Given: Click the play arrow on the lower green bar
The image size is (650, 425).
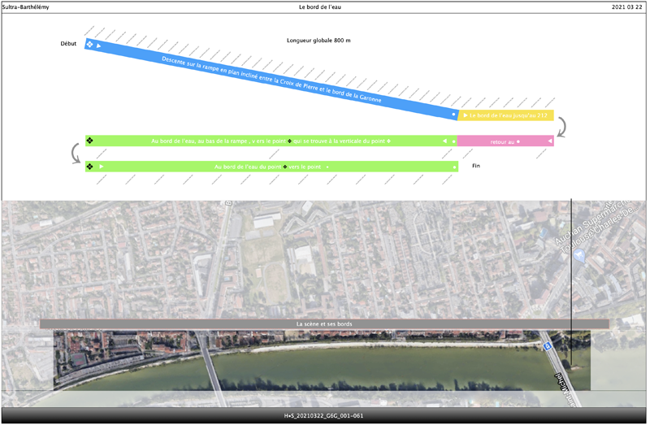Looking at the screenshot, I should click(102, 167).
